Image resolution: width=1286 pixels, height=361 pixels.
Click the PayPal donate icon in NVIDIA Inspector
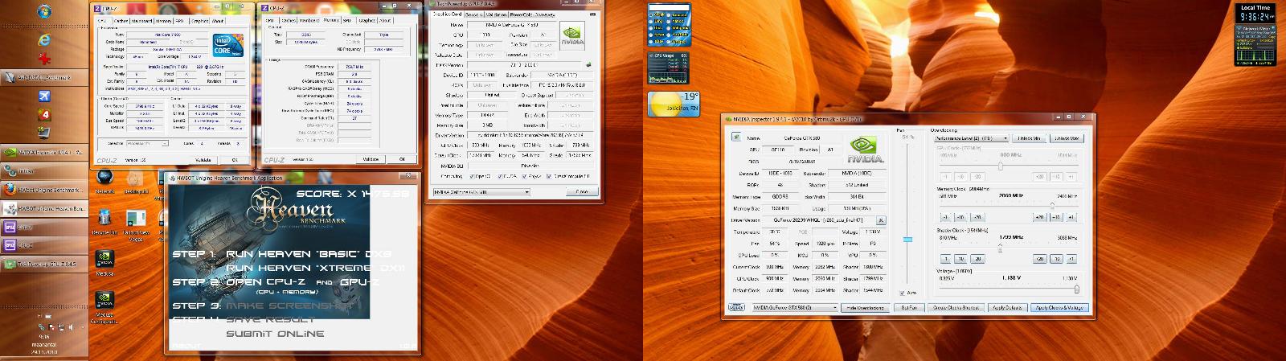click(735, 306)
